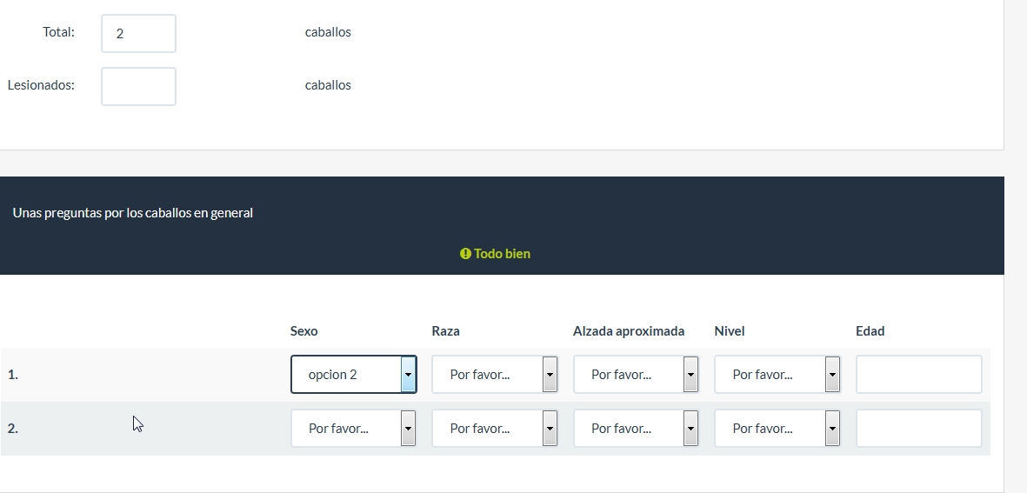Click the Unas preguntas por los caballos heading
1027x493 pixels.
[133, 213]
